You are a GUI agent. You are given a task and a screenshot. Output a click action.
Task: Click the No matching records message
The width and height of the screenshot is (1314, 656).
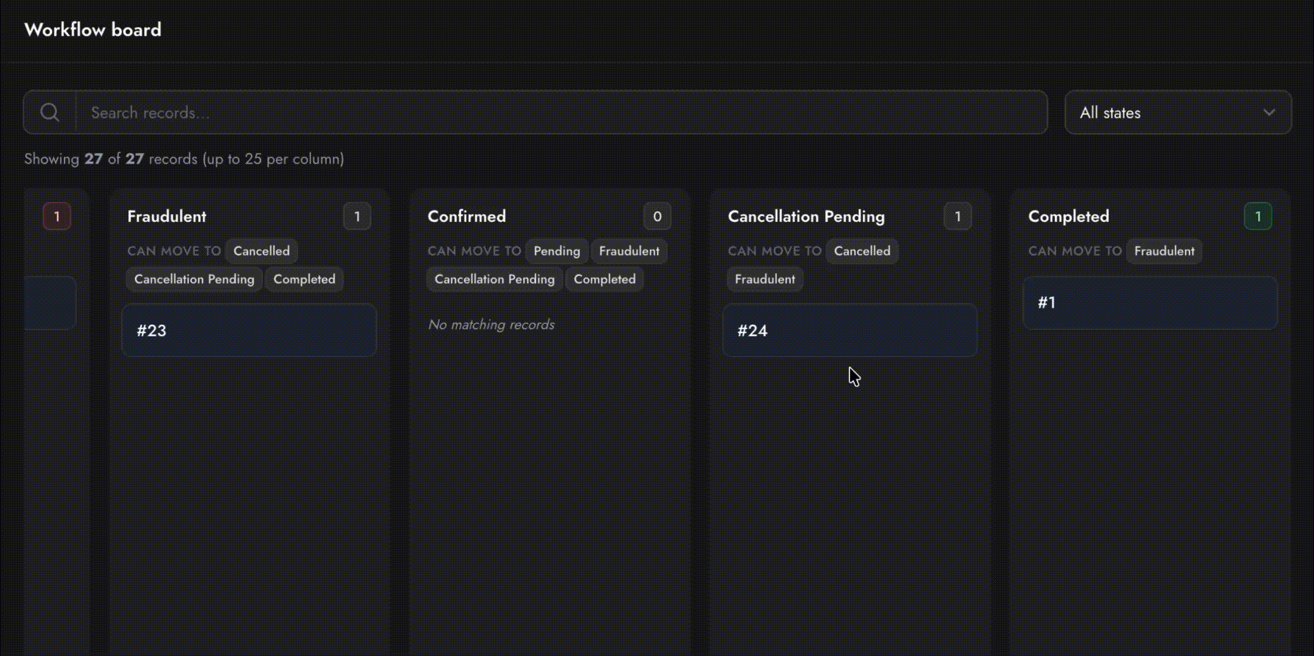click(x=491, y=324)
